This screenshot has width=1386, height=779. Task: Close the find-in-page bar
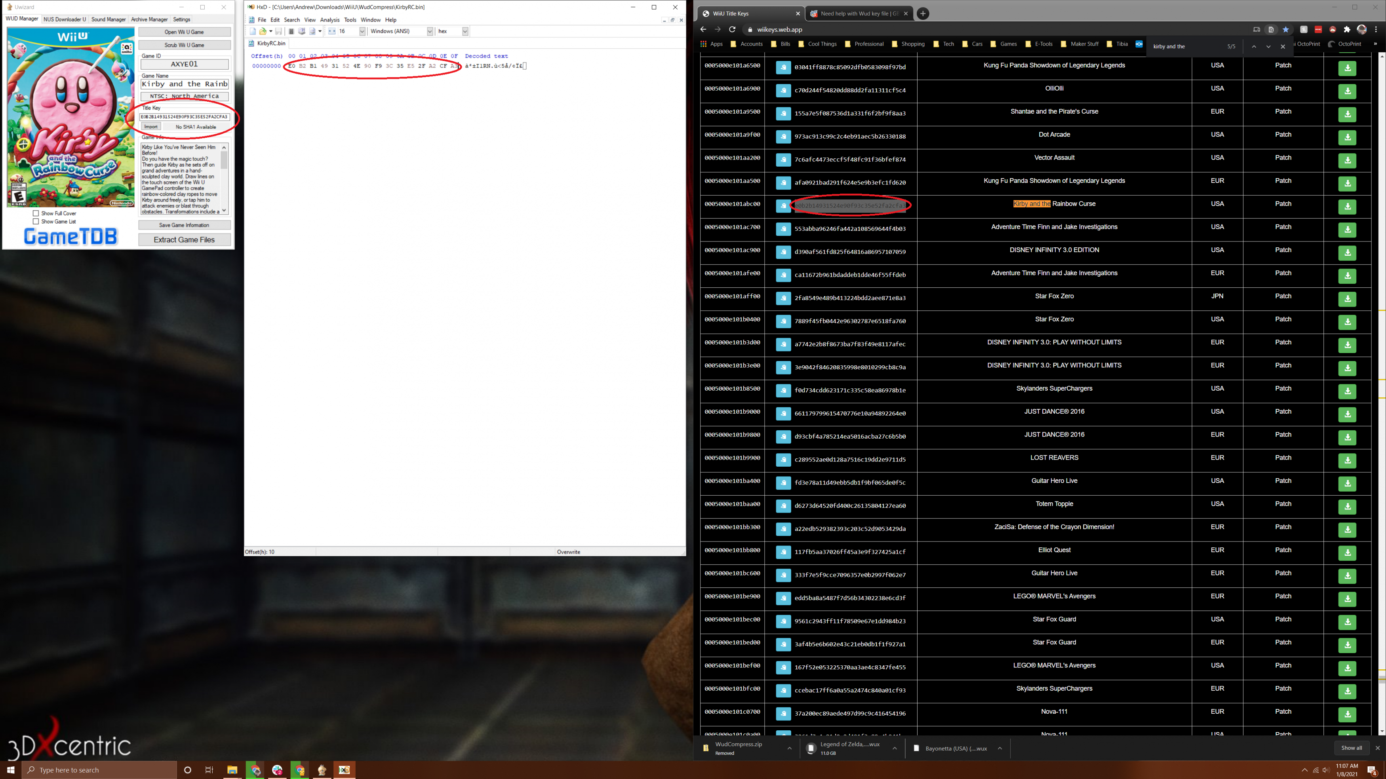tap(1283, 47)
